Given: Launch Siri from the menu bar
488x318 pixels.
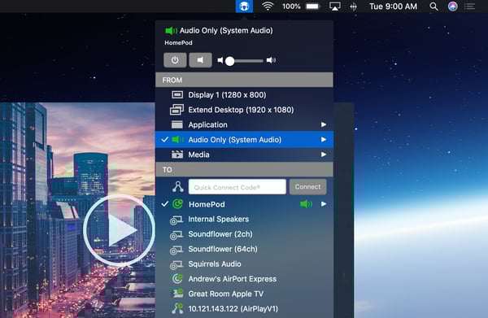Looking at the screenshot, I should 453,7.
